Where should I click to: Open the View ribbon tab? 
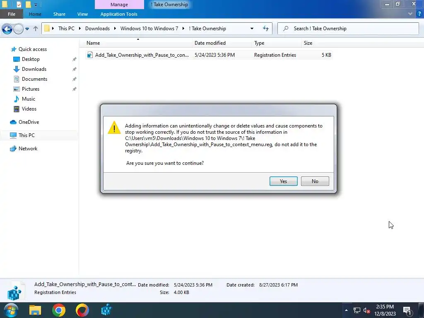82,14
